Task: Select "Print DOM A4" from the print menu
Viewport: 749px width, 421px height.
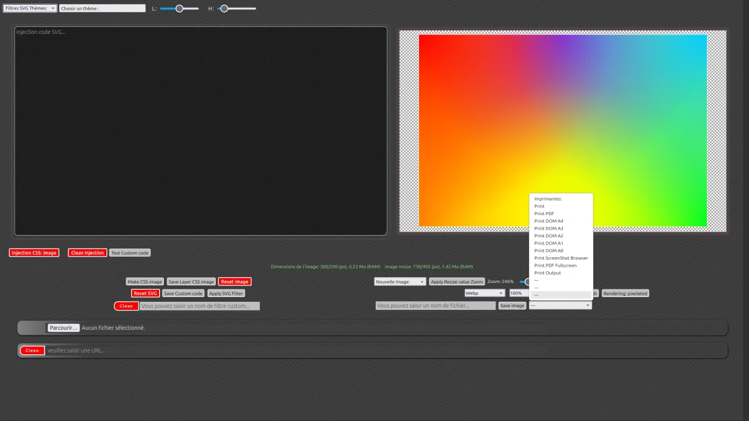Action: coord(548,220)
